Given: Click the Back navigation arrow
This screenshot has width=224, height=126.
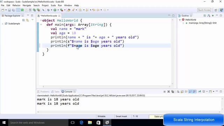Looking at the screenshot, I should click(98, 10).
